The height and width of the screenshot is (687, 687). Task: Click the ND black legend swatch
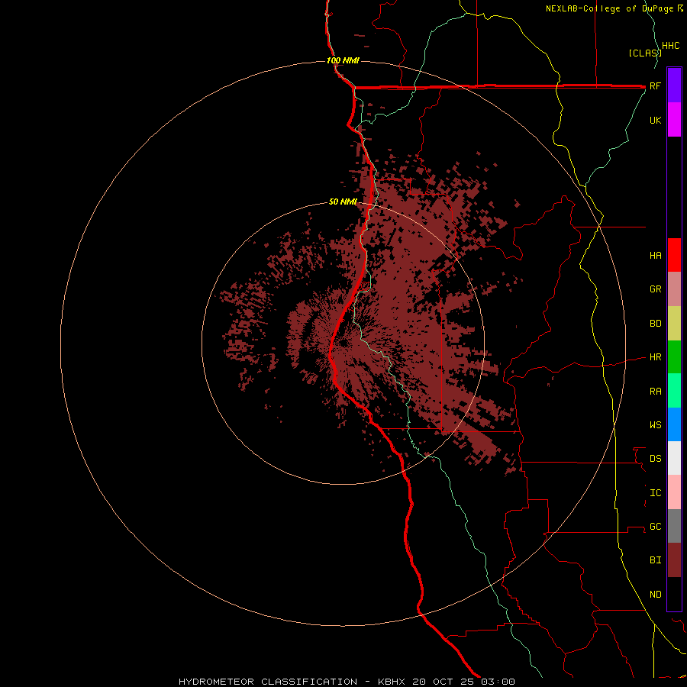pos(674,594)
